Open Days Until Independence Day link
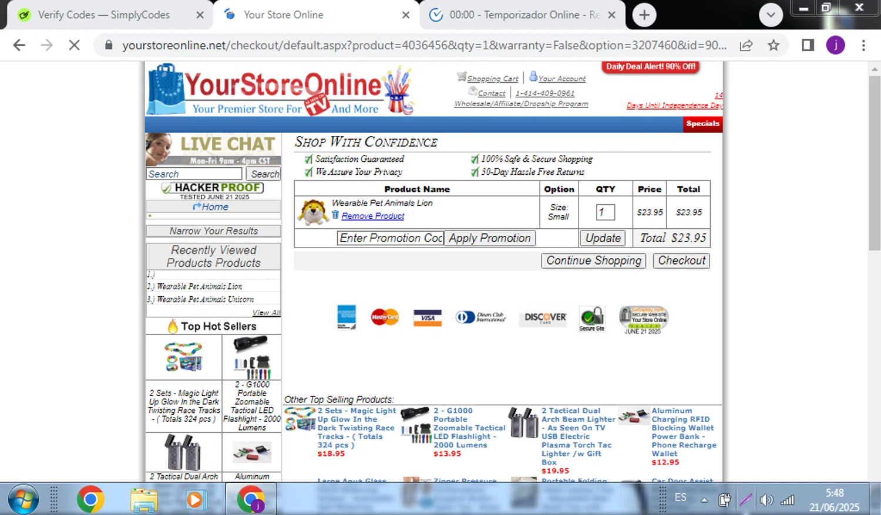Image resolution: width=881 pixels, height=515 pixels. pyautogui.click(x=674, y=106)
